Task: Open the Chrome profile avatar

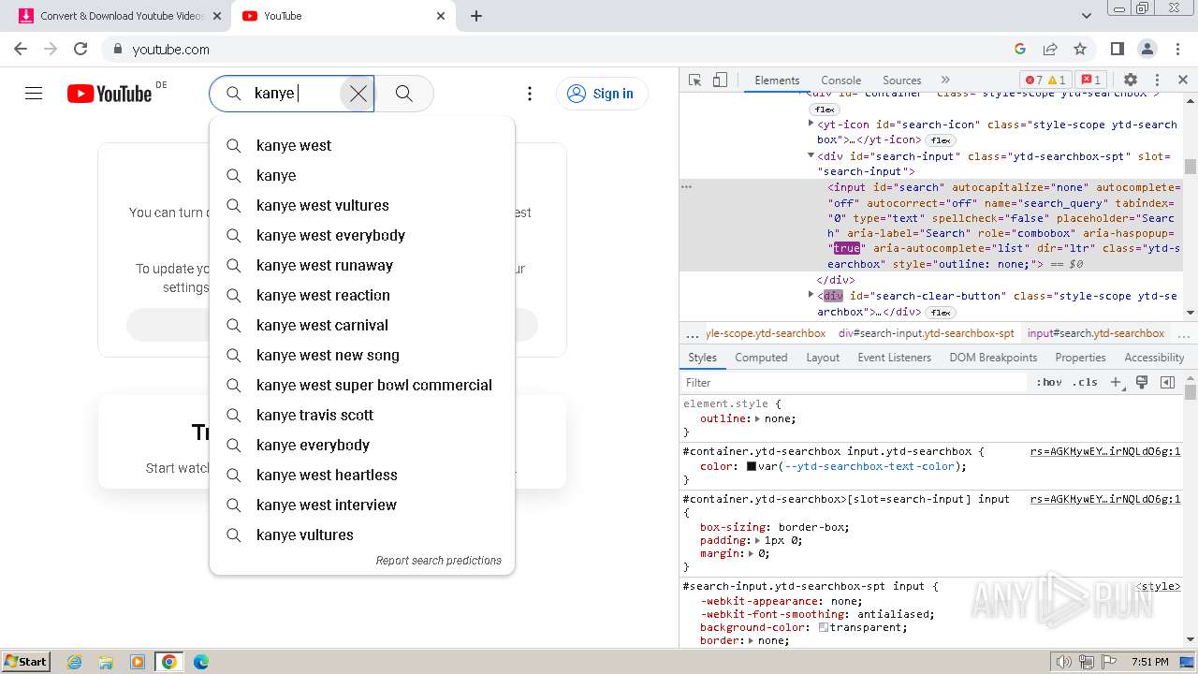Action: pos(1147,49)
